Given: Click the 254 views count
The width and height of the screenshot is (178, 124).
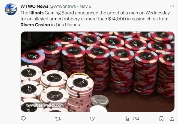Looking at the screenshot, I should click(x=136, y=119).
